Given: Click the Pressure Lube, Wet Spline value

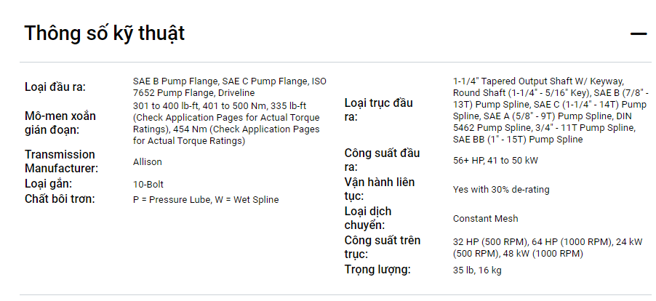Looking at the screenshot, I should [x=206, y=199].
